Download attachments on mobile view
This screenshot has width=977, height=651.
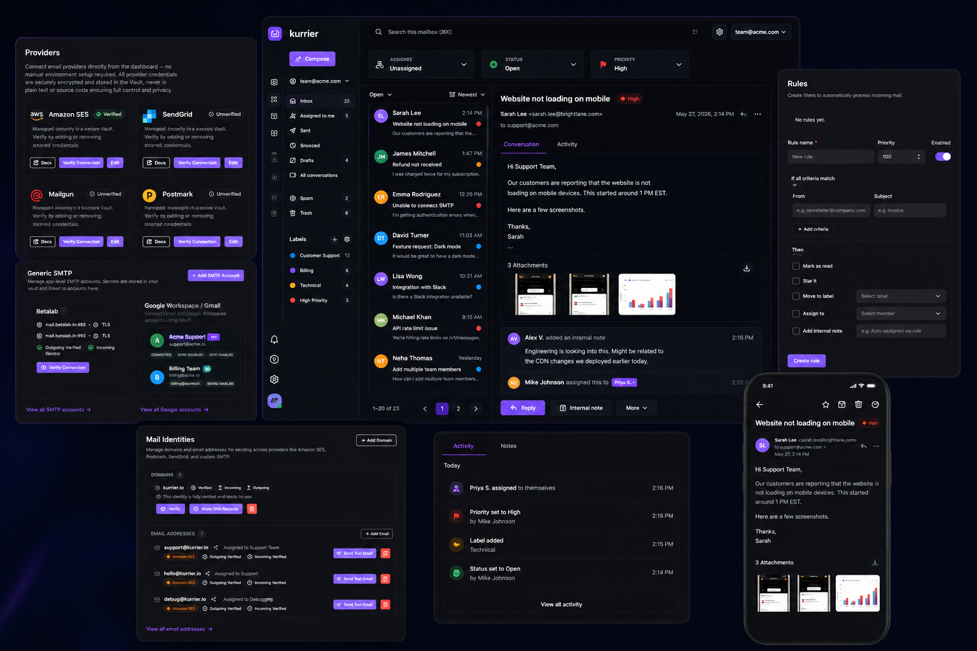point(875,563)
